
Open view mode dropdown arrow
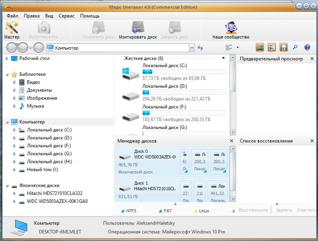[x=238, y=48]
